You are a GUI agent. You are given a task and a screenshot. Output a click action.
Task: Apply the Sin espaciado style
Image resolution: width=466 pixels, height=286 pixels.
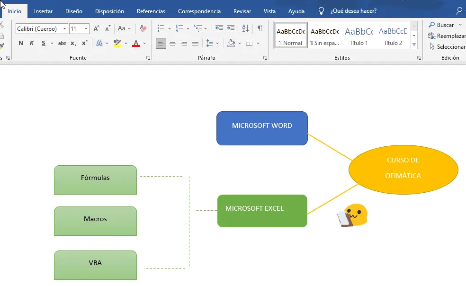coord(324,36)
